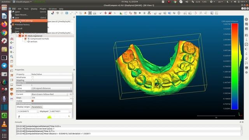The width and height of the screenshot is (249, 140).
Task: Click the stereo glasses icon in left toolbar
Action: click(x=12, y=98)
